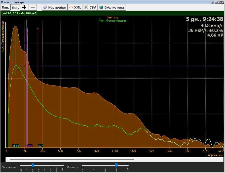Click the Фон: Фон котинелли legend label
Image resolution: width=225 pixels, height=173 pixels.
(112, 21)
